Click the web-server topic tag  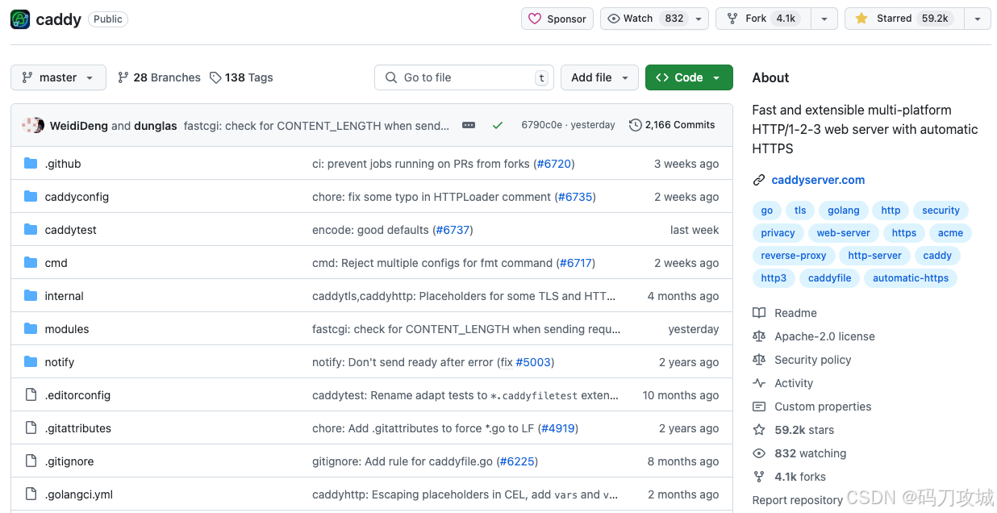pyautogui.click(x=844, y=233)
